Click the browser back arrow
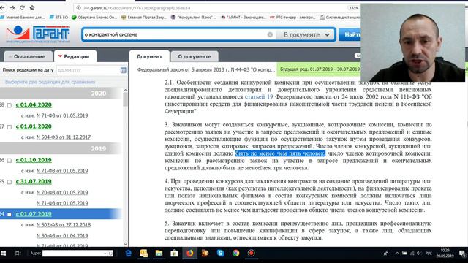Viewport: 468px width, 263px height. pyautogui.click(x=2, y=8)
